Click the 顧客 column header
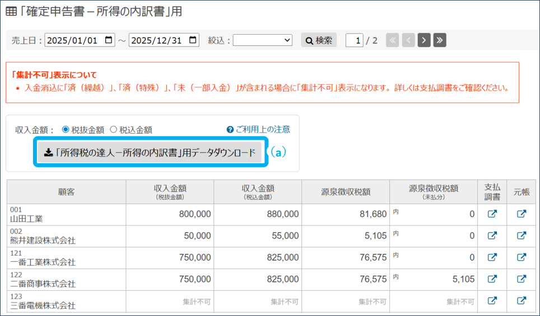This screenshot has height=316, width=540. (66, 192)
